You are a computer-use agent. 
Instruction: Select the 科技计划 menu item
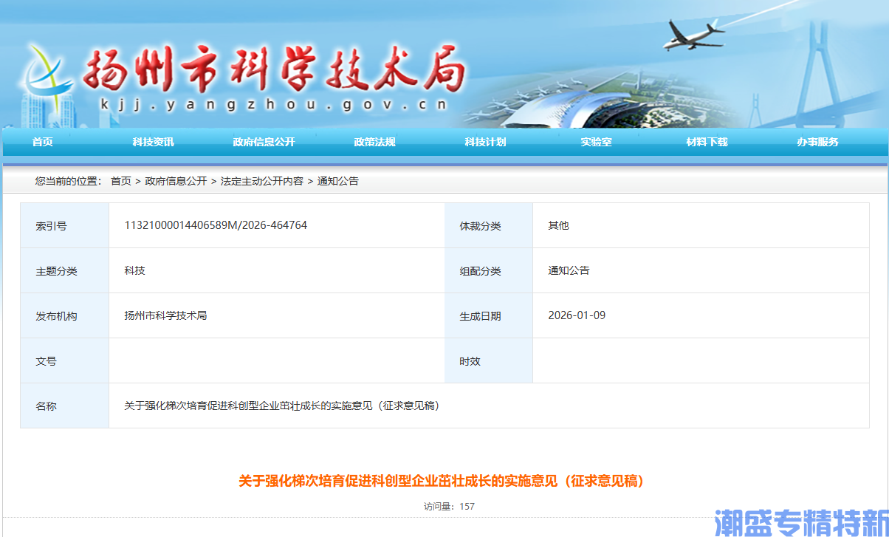(x=484, y=143)
